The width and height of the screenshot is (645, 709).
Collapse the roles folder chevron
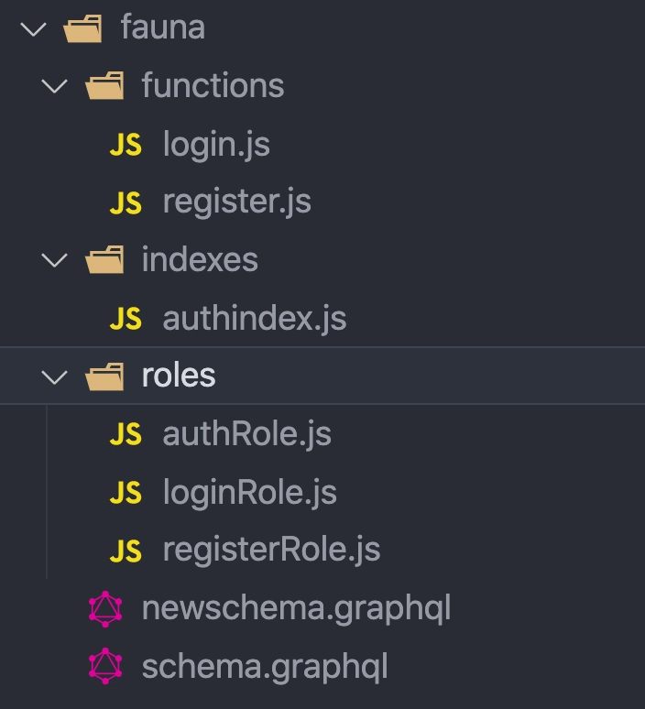(x=54, y=376)
